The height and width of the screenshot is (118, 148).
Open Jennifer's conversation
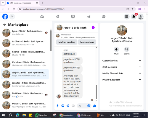coord(25,85)
